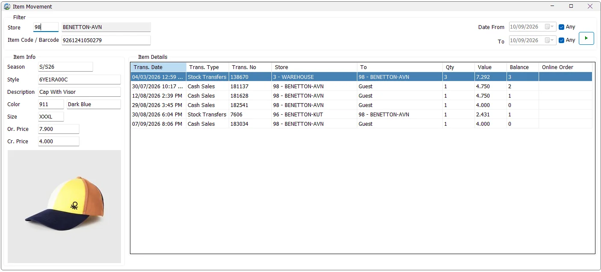Select Cash Sales row 183034
Screen dimensions: 601x272
(361, 124)
